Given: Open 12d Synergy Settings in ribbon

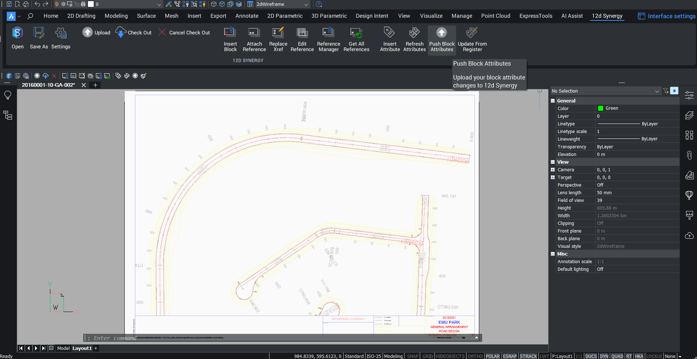Looking at the screenshot, I should point(61,38).
